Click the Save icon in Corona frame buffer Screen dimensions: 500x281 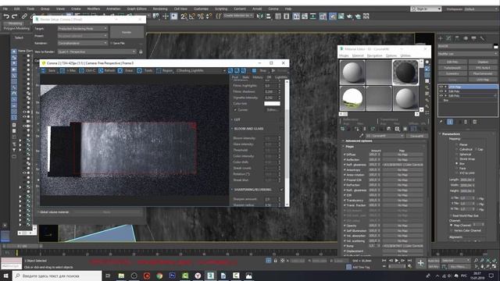click(x=44, y=70)
